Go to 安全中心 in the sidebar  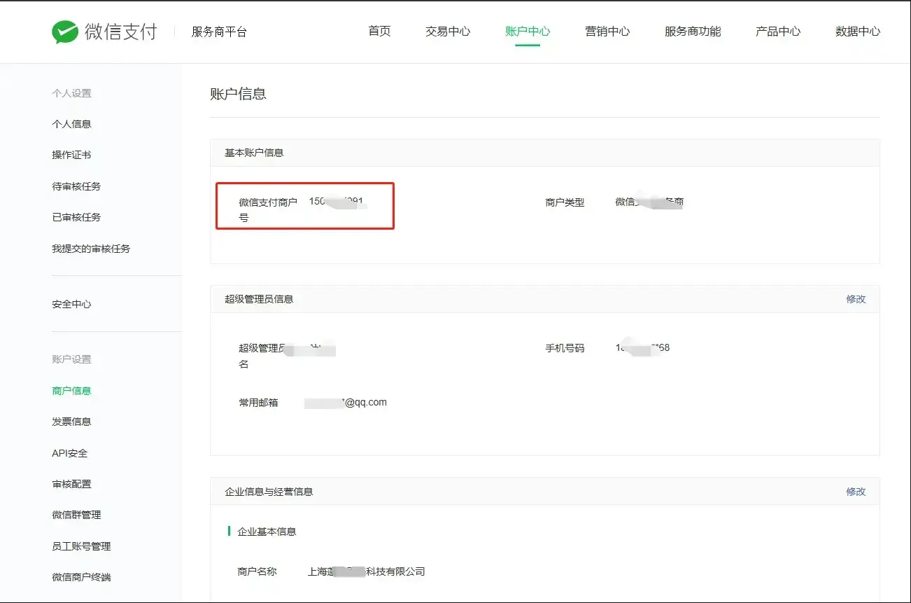pyautogui.click(x=72, y=304)
